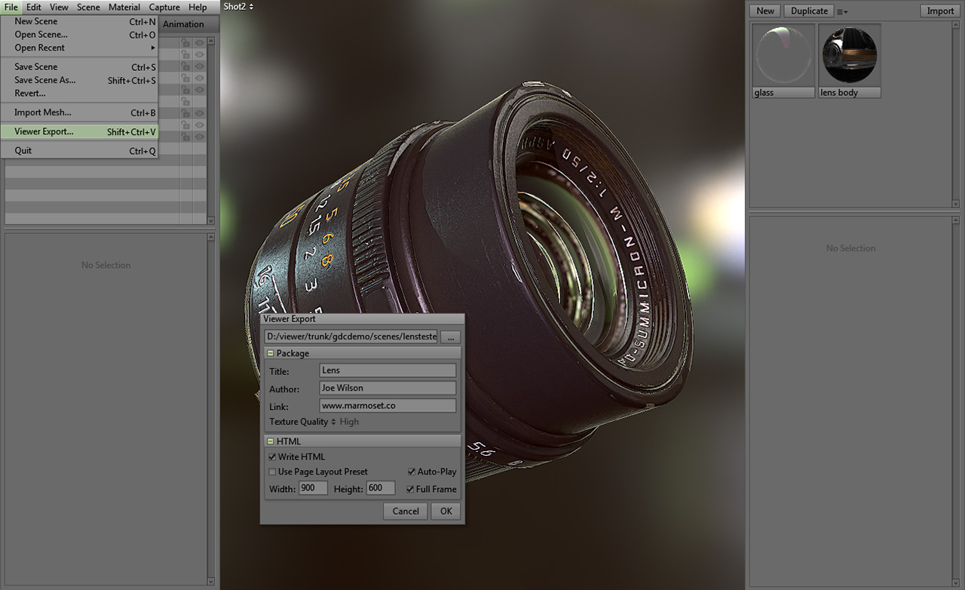Disable the Auto-Play checkbox
Viewport: 965px width, 590px height.
click(x=412, y=471)
